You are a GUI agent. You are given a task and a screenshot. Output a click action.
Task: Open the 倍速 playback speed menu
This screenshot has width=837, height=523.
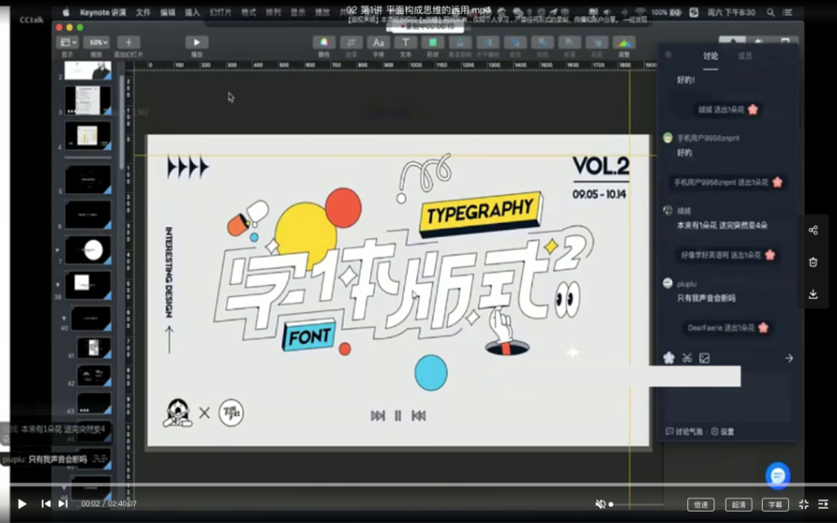tap(700, 505)
